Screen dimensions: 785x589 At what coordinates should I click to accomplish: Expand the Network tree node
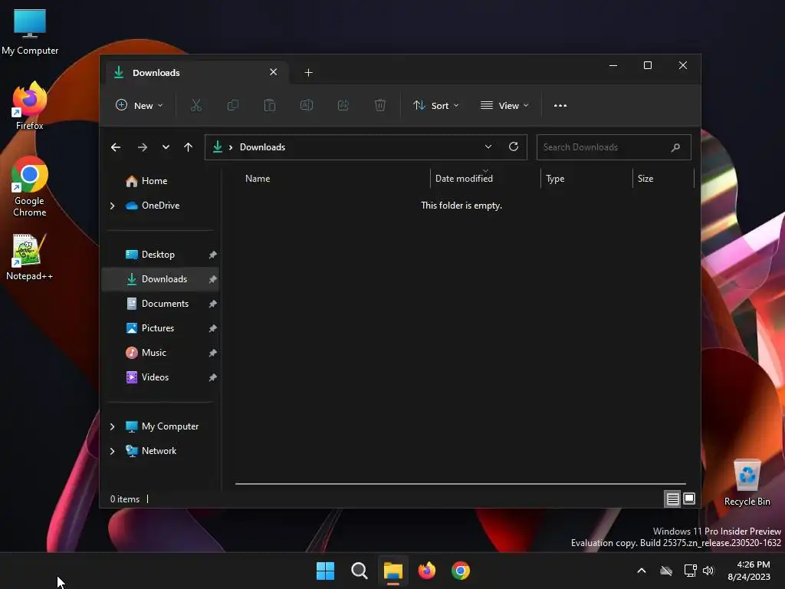pos(112,451)
